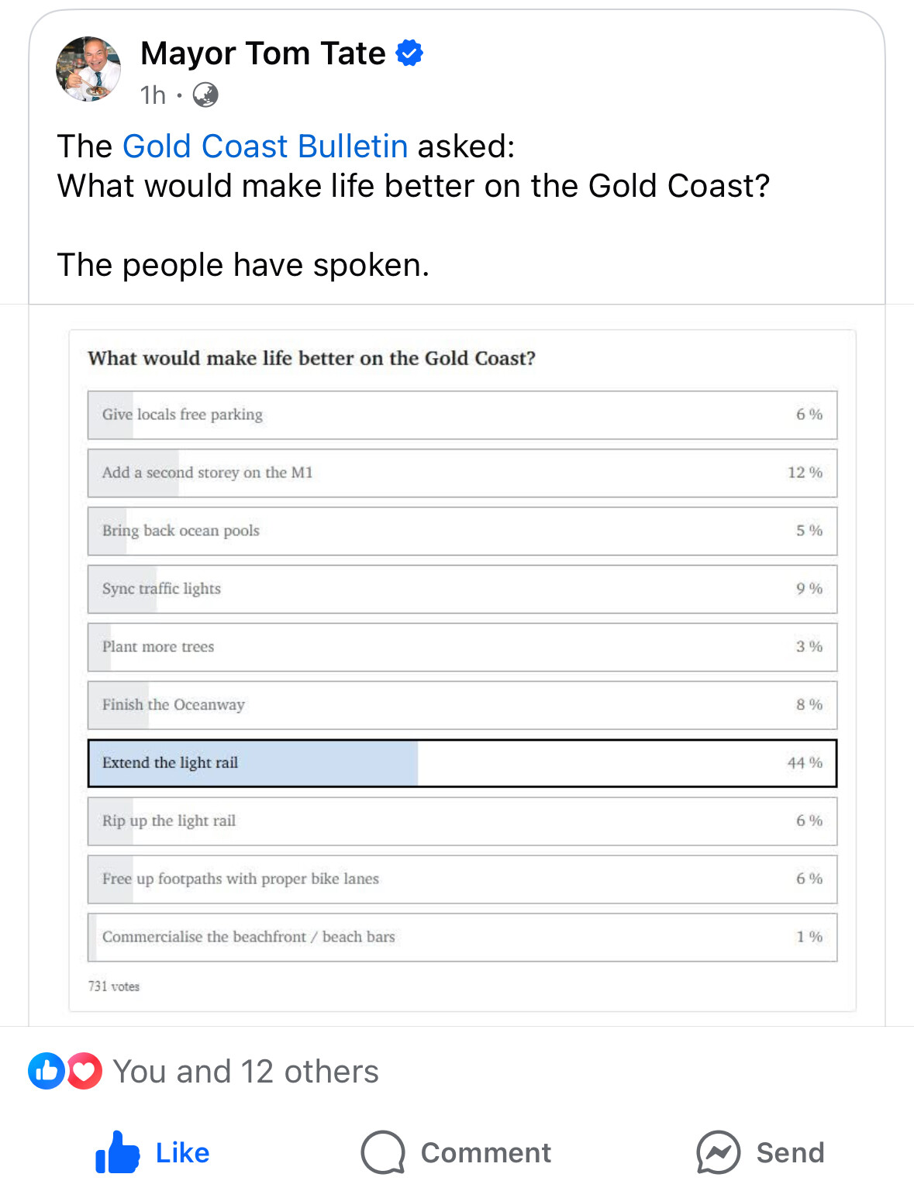Open the Gold Coast Bulletin link
914x1198 pixels.
coord(265,146)
